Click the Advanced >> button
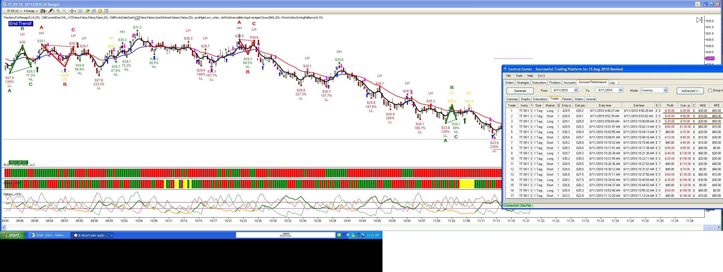The height and width of the screenshot is (272, 723). pyautogui.click(x=690, y=91)
